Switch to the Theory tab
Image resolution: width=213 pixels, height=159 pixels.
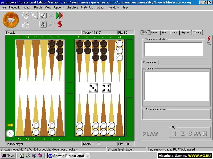tap(197, 32)
